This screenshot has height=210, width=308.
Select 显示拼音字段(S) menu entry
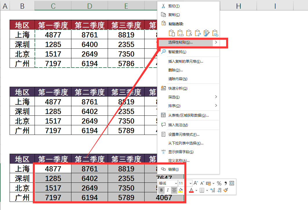point(188,152)
